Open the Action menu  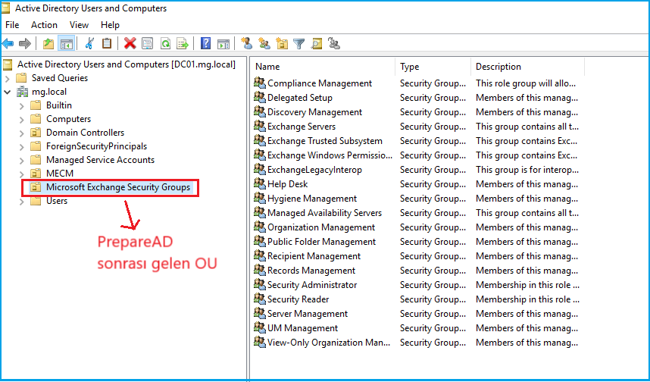coord(44,25)
